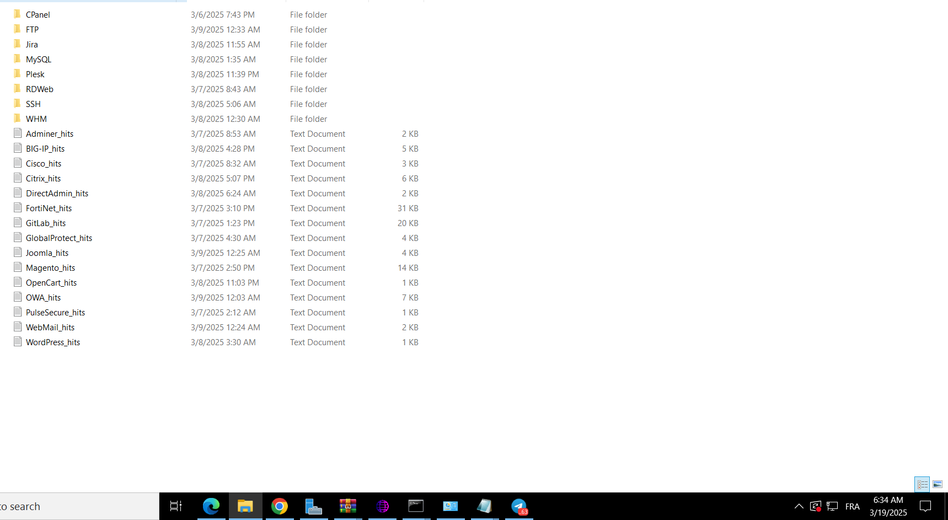The height and width of the screenshot is (520, 948).
Task: Select the BIG-IP_hits text file icon
Action: (18, 148)
